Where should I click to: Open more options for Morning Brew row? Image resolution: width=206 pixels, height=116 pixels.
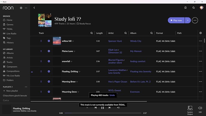200,82
